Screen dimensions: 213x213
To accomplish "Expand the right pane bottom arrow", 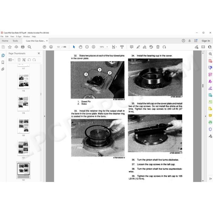I will pyautogui.click(x=211, y=179).
